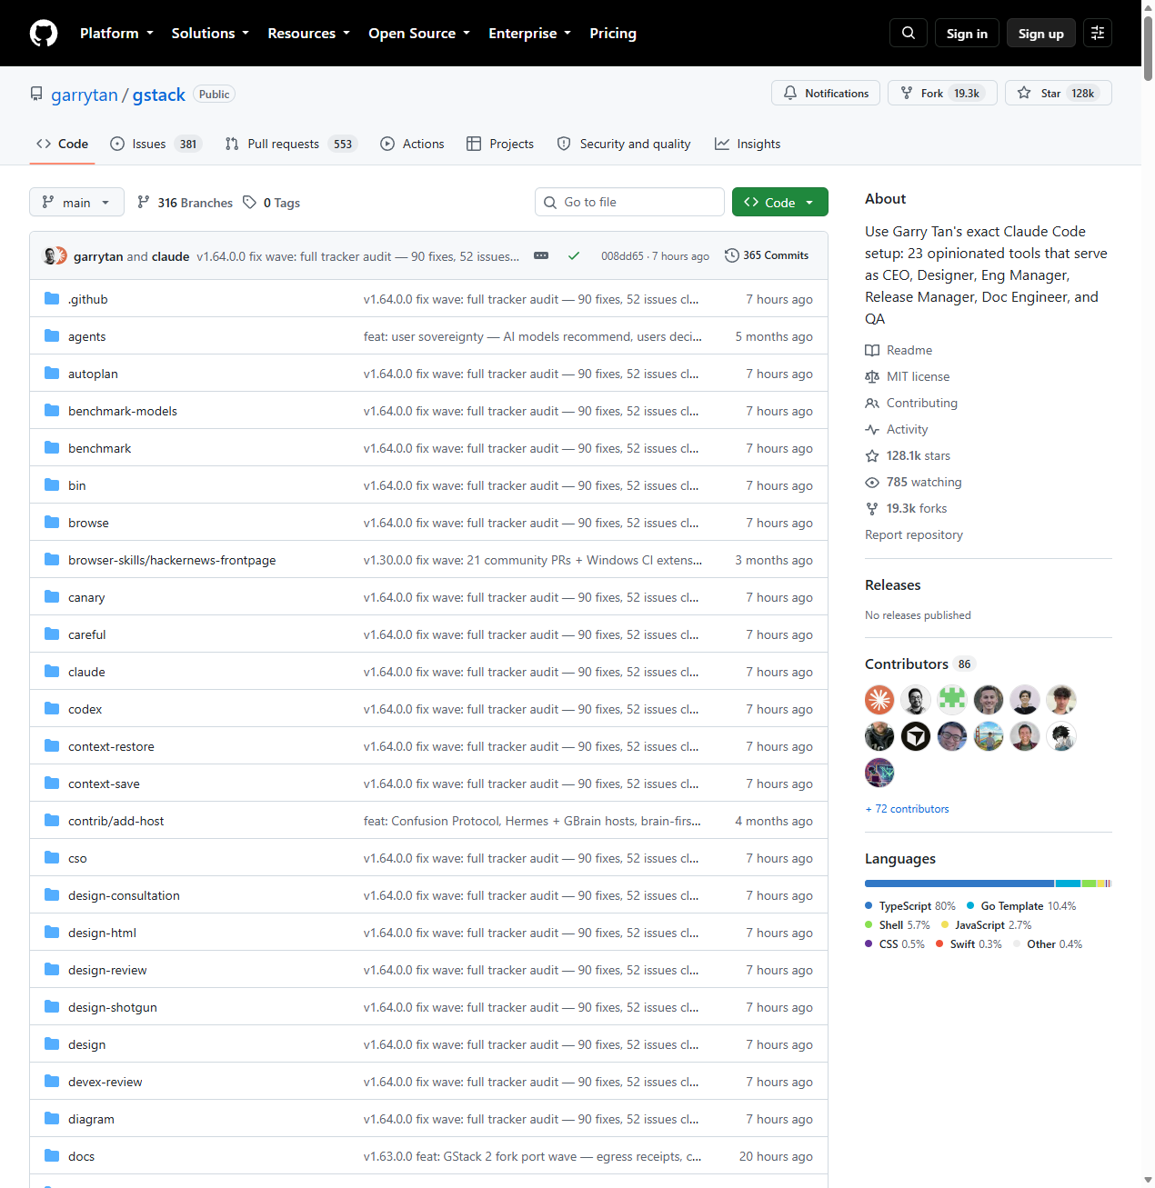Open the green pixel contributor avatar

[952, 700]
